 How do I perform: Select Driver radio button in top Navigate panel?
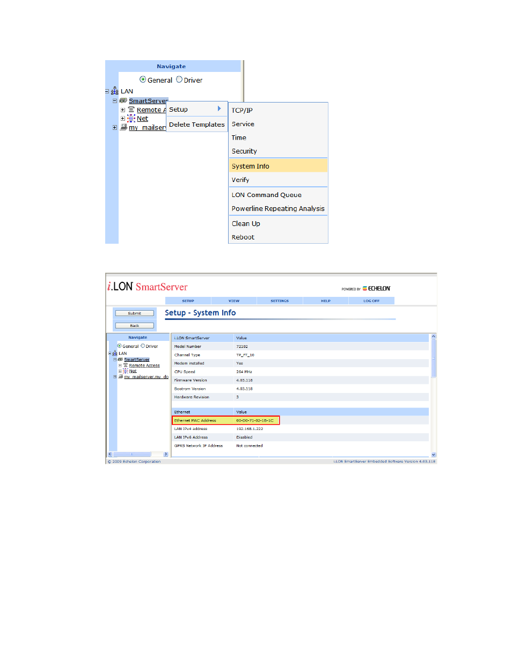click(x=179, y=79)
